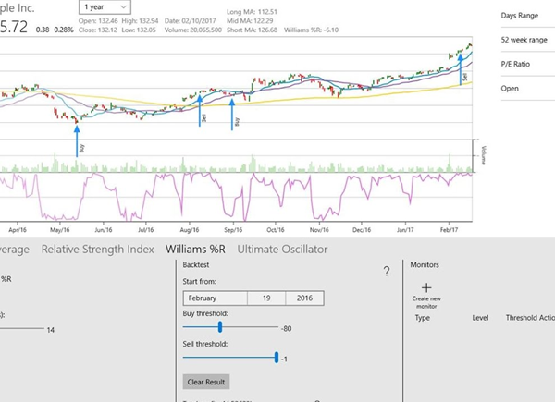Click the Days Range label in side panel
555x402 pixels.
pyautogui.click(x=521, y=17)
